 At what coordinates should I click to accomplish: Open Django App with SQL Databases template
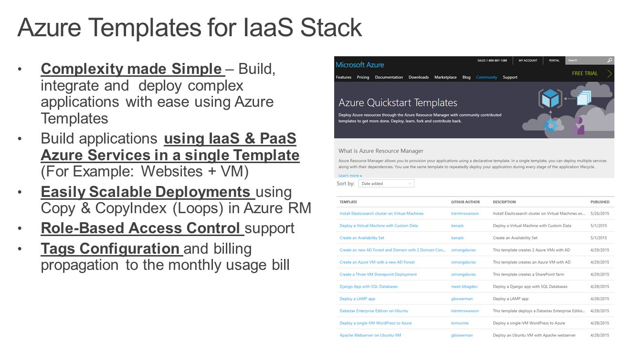[369, 287]
